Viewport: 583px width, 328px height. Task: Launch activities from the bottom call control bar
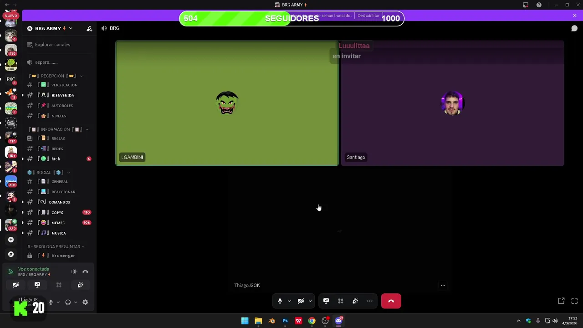click(x=341, y=301)
